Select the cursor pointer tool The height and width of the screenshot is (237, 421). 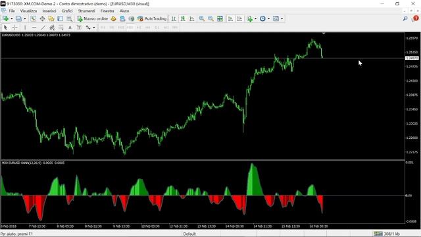[5, 28]
